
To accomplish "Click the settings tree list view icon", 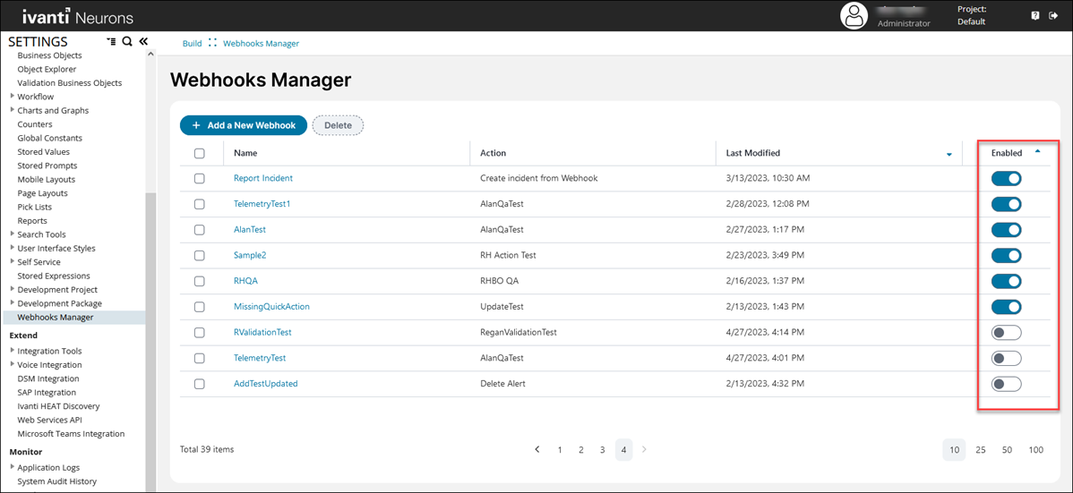I will 111,42.
